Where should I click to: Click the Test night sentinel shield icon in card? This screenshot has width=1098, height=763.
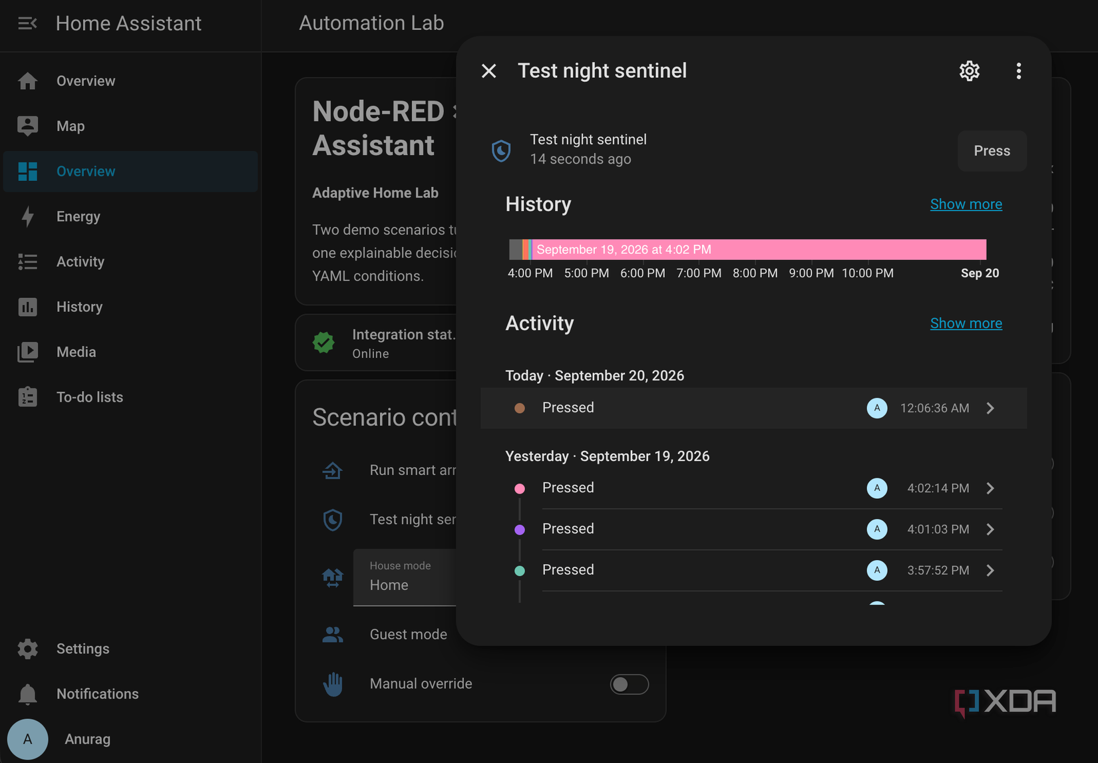point(333,520)
